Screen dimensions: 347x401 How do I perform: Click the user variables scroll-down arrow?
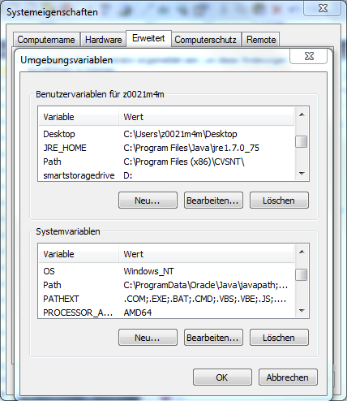[302, 174]
